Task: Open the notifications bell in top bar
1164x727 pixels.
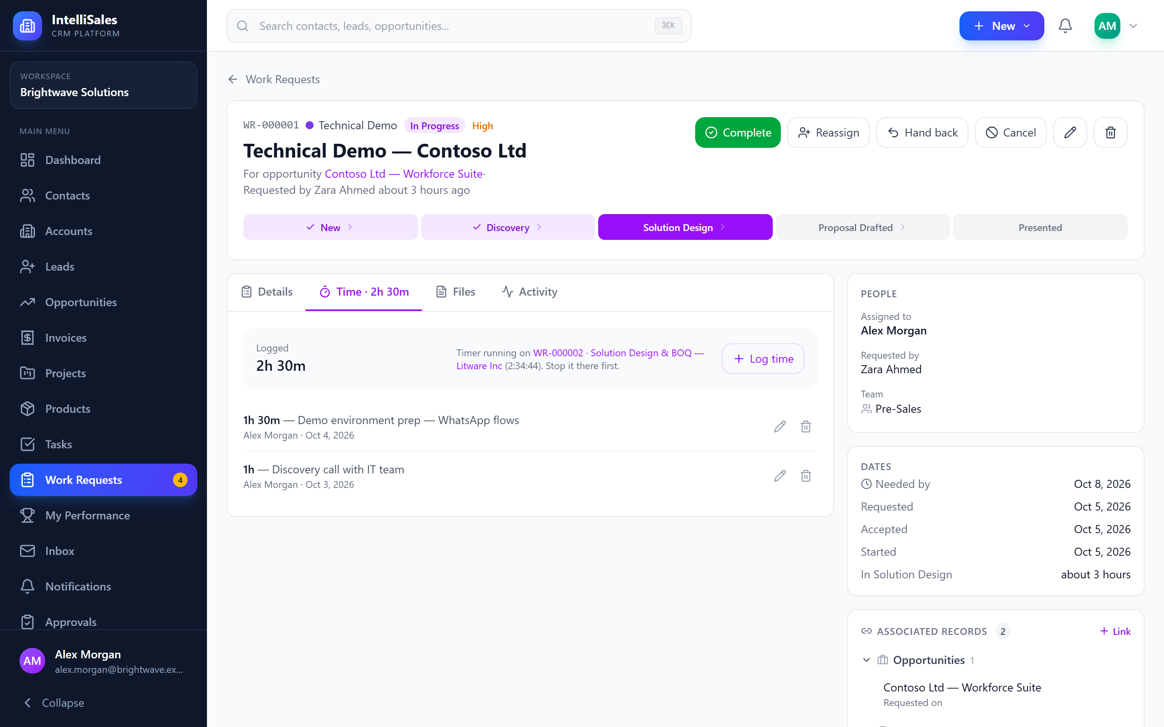Action: click(x=1065, y=26)
